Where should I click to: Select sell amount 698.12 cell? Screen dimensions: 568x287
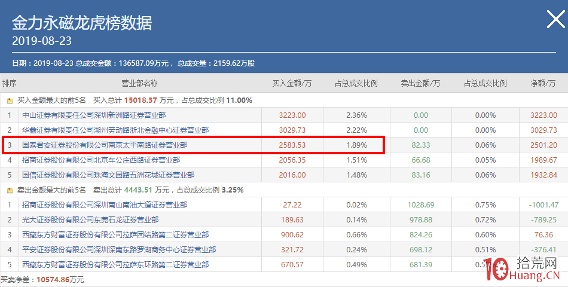421,250
